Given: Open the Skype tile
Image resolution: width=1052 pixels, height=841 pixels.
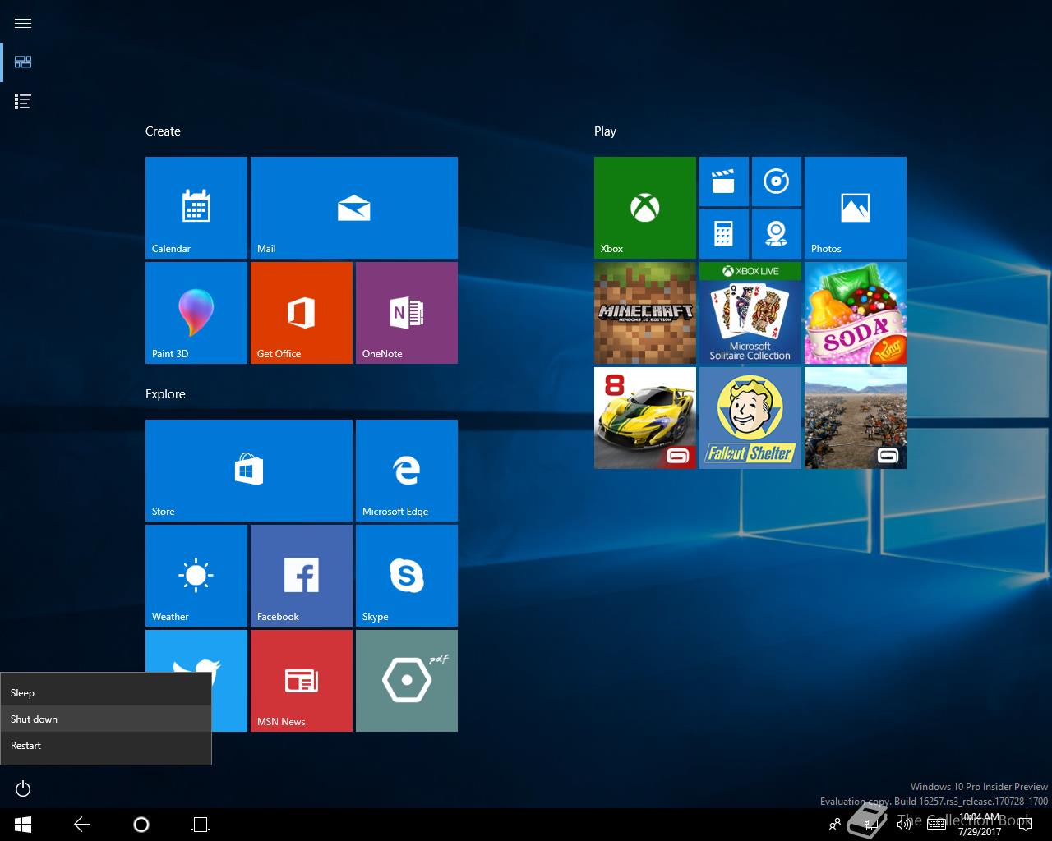Looking at the screenshot, I should 407,576.
